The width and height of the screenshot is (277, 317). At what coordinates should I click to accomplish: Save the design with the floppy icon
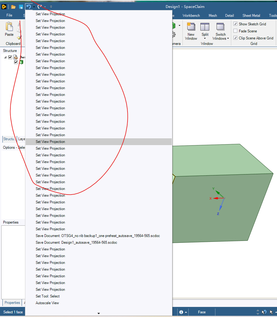tap(21, 7)
